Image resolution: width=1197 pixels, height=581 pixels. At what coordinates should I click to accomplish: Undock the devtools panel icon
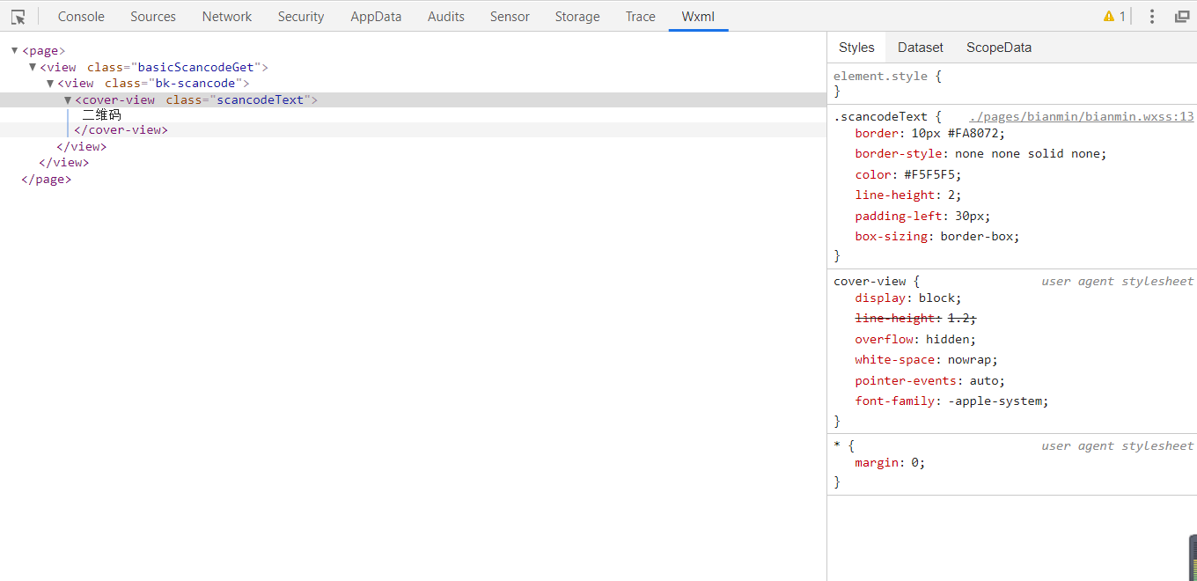pos(1182,17)
